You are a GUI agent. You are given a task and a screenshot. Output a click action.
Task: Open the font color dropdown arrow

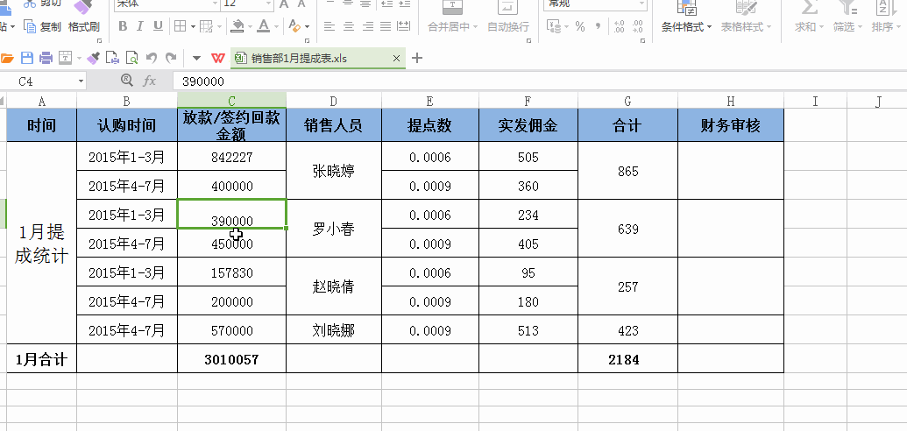[x=277, y=26]
